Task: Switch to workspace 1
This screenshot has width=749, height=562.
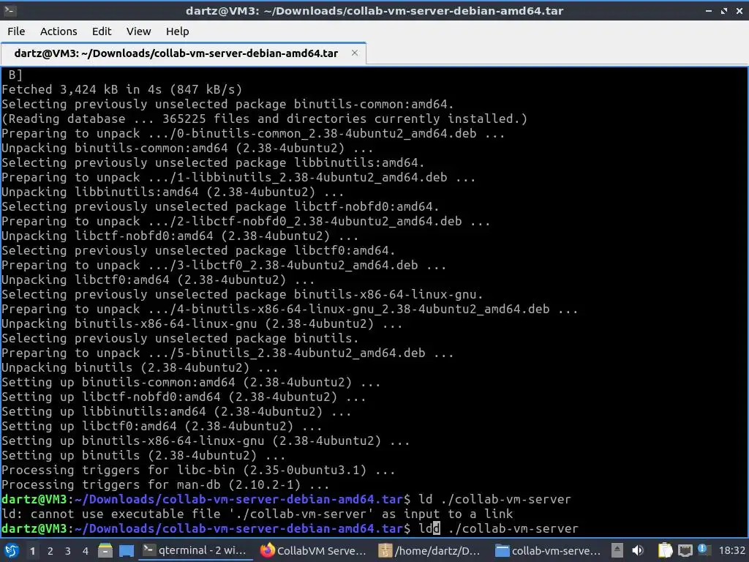Action: 32,551
